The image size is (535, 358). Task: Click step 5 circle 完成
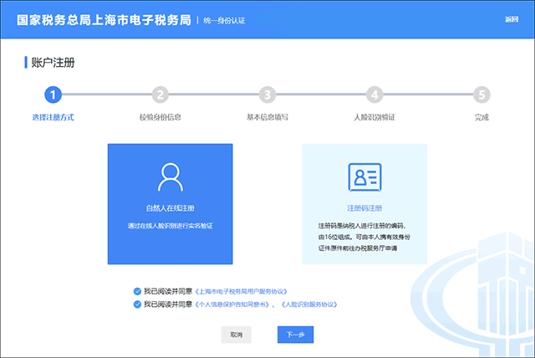pyautogui.click(x=481, y=95)
